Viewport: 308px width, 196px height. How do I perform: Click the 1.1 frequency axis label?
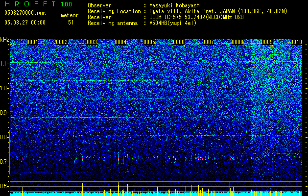pyautogui.click(x=4, y=64)
